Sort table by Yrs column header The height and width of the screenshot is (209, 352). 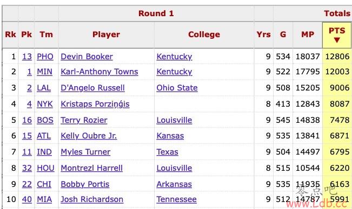[263, 34]
